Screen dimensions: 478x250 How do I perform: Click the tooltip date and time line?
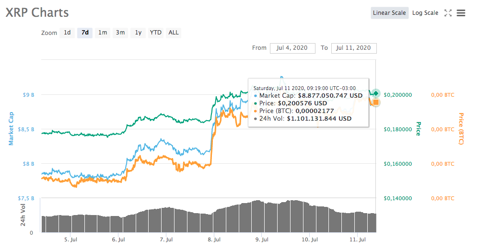(x=304, y=88)
